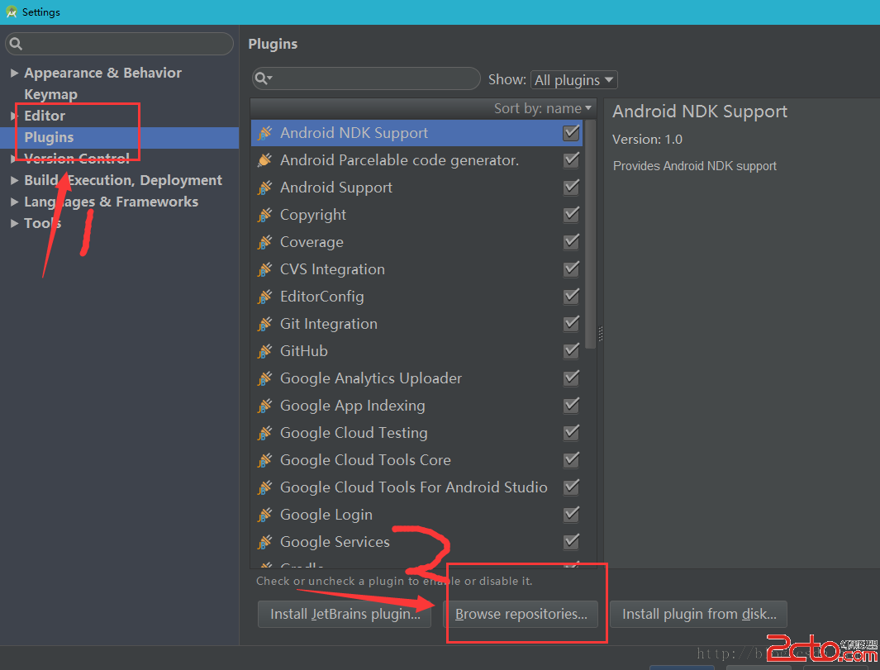Click the Android NDK Support plugin icon
Viewport: 880px width, 670px height.
click(264, 133)
